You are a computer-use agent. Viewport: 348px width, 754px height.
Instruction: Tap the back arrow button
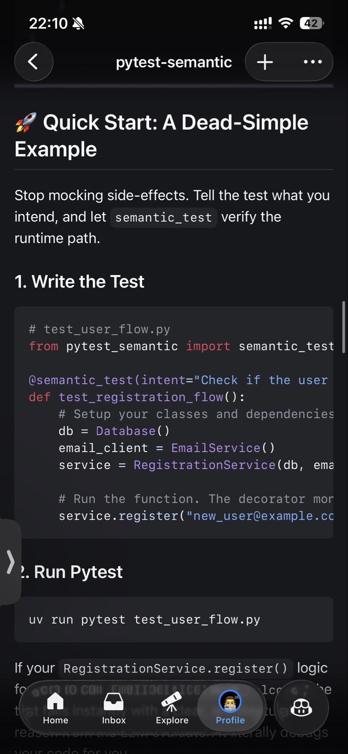33,62
